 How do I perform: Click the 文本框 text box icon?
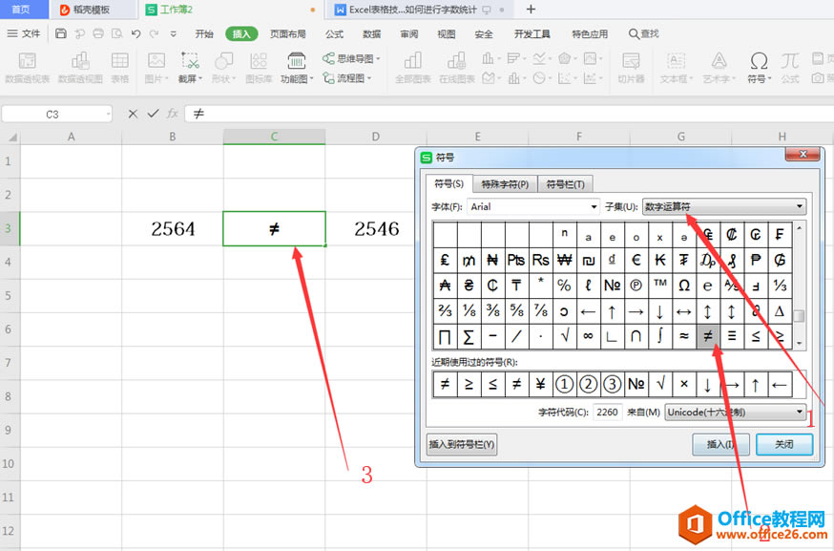(x=676, y=68)
